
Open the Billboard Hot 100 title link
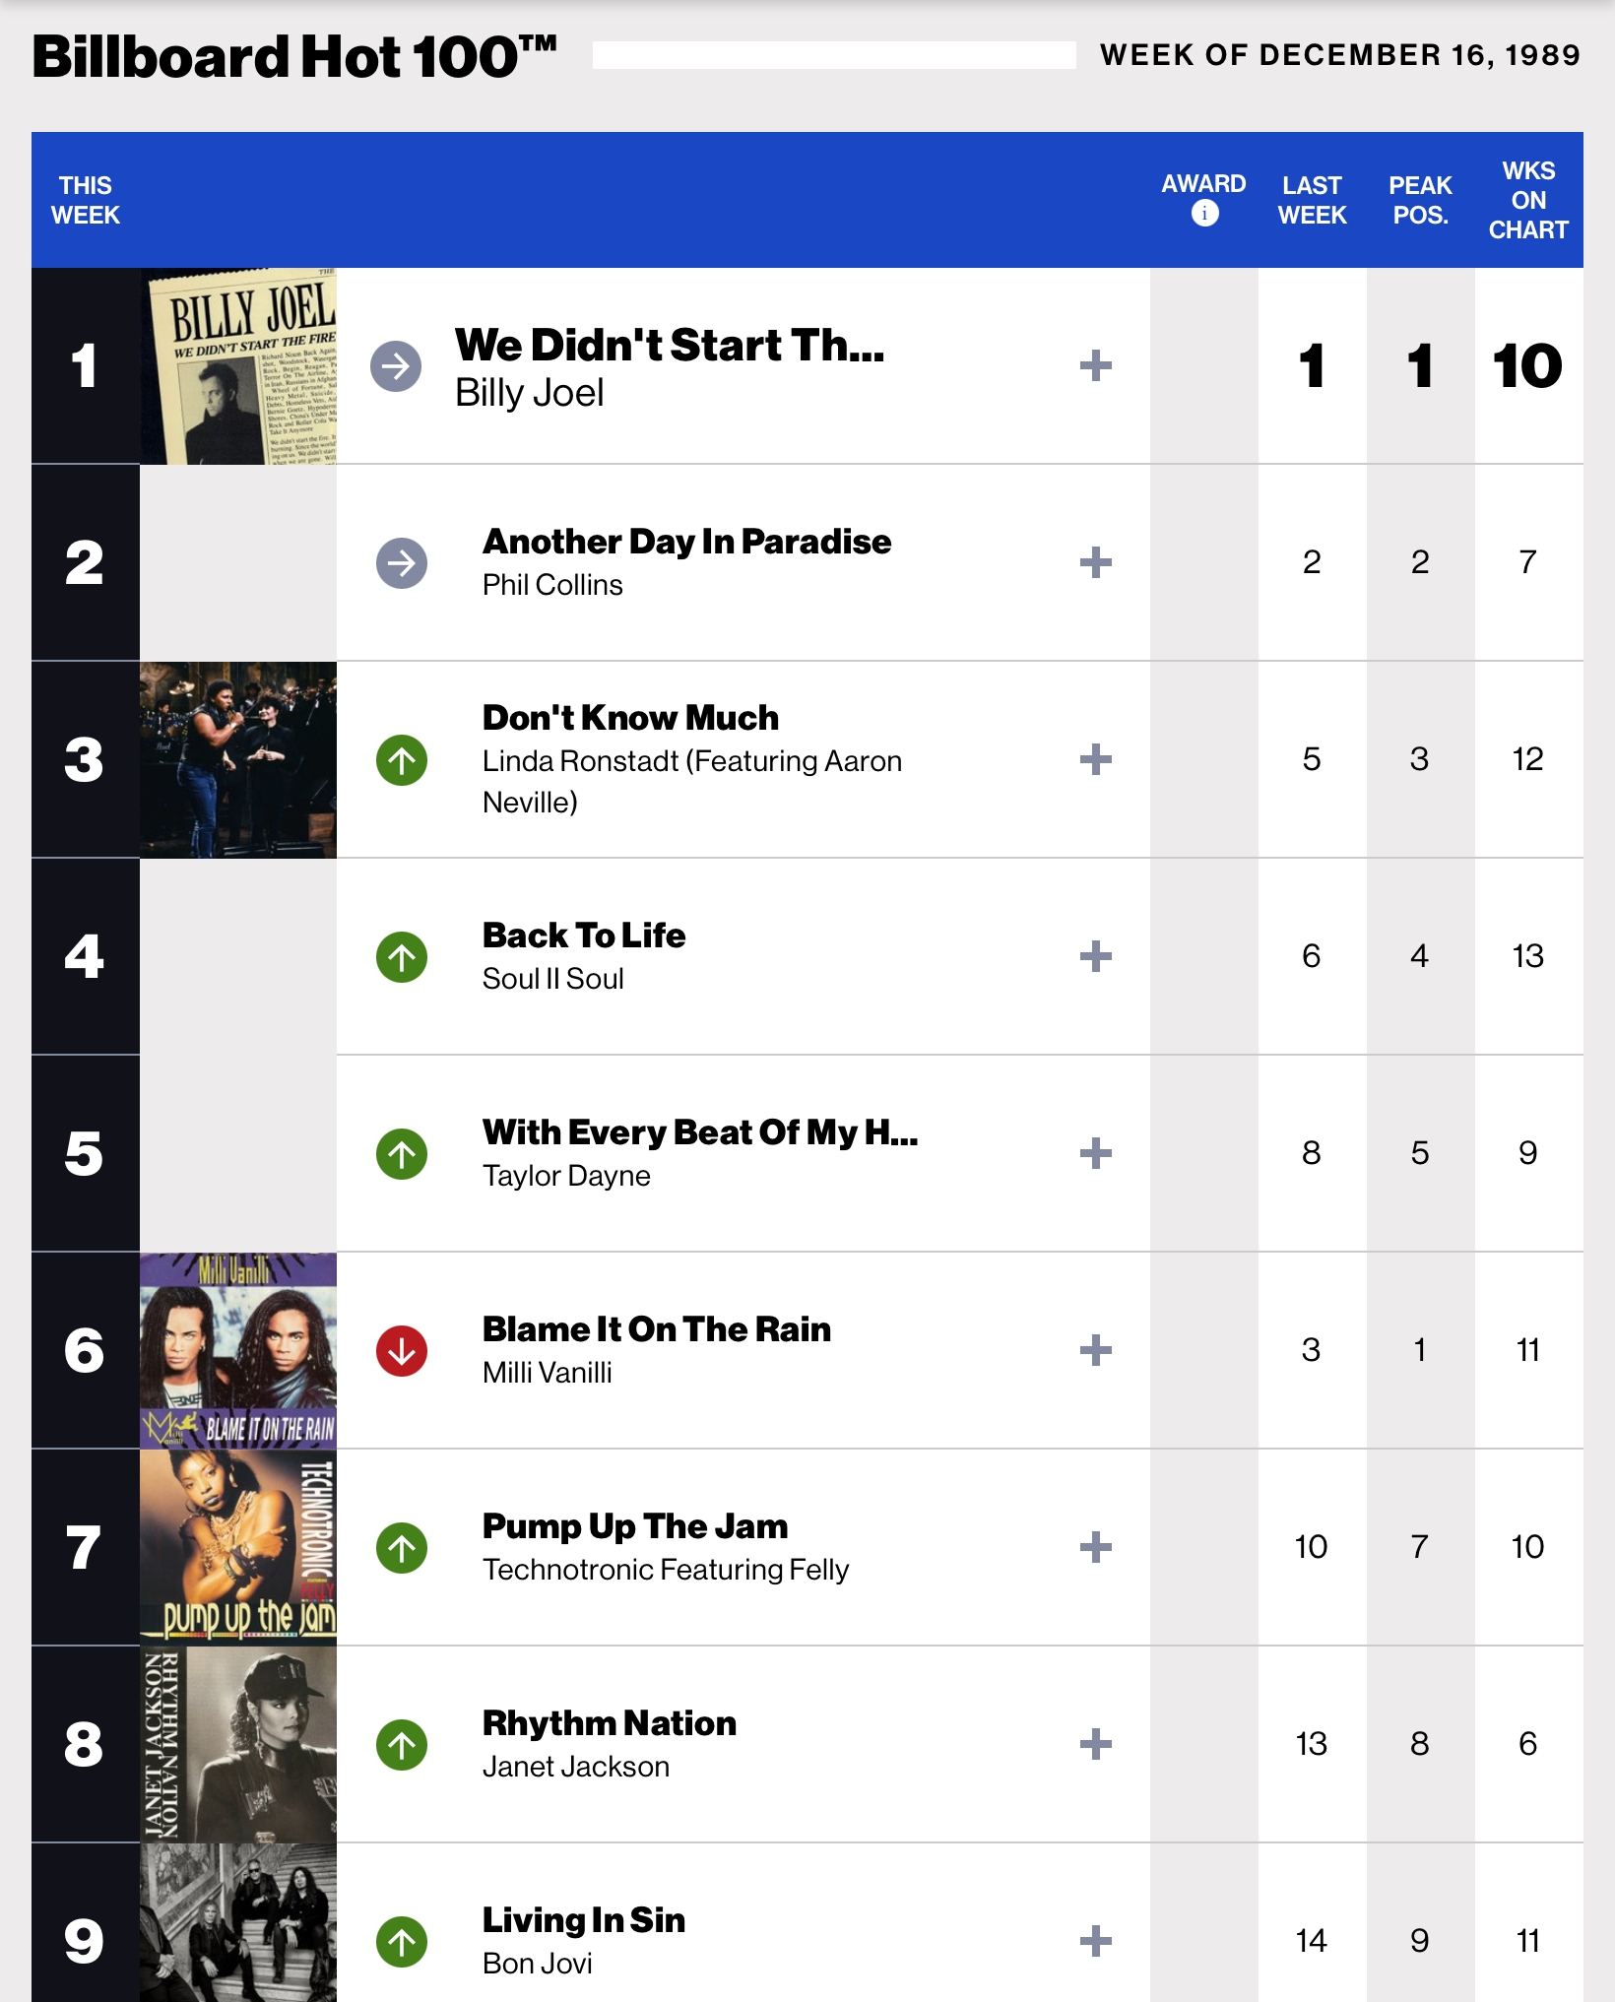294,56
